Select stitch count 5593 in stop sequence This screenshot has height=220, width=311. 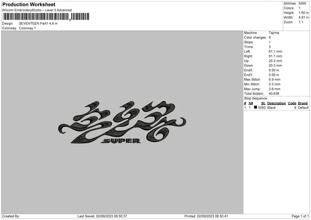262,107
